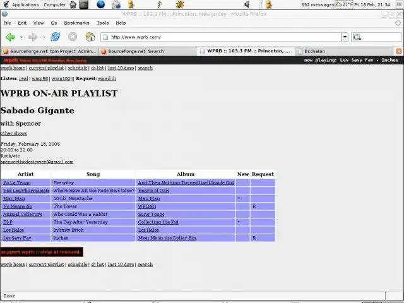Viewport: 404px width, 303px height.
Task: Open the No Means No artist link
Action: [x=18, y=206]
